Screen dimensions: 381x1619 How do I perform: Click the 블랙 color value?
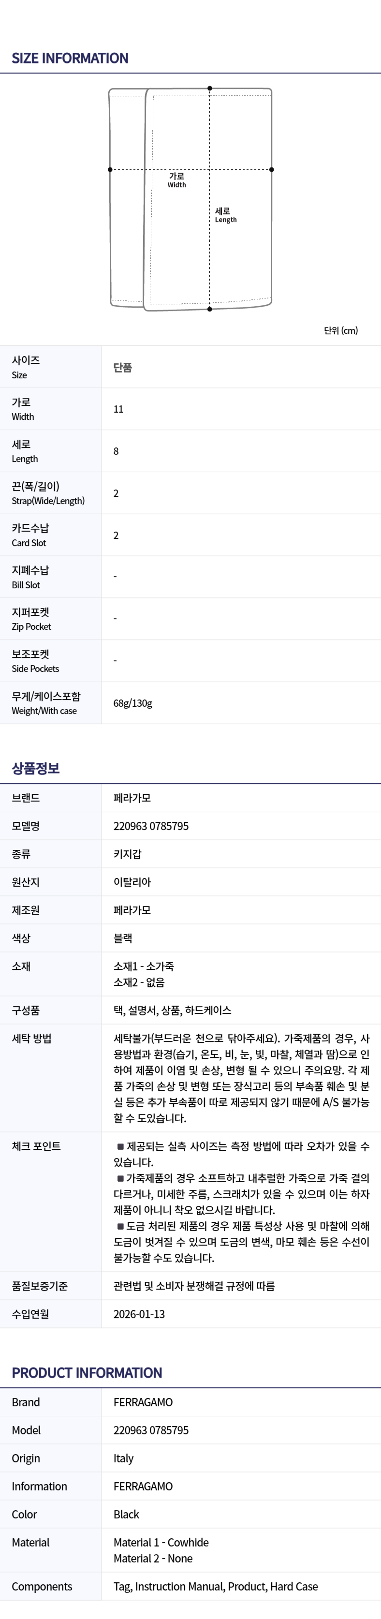[x=123, y=938]
